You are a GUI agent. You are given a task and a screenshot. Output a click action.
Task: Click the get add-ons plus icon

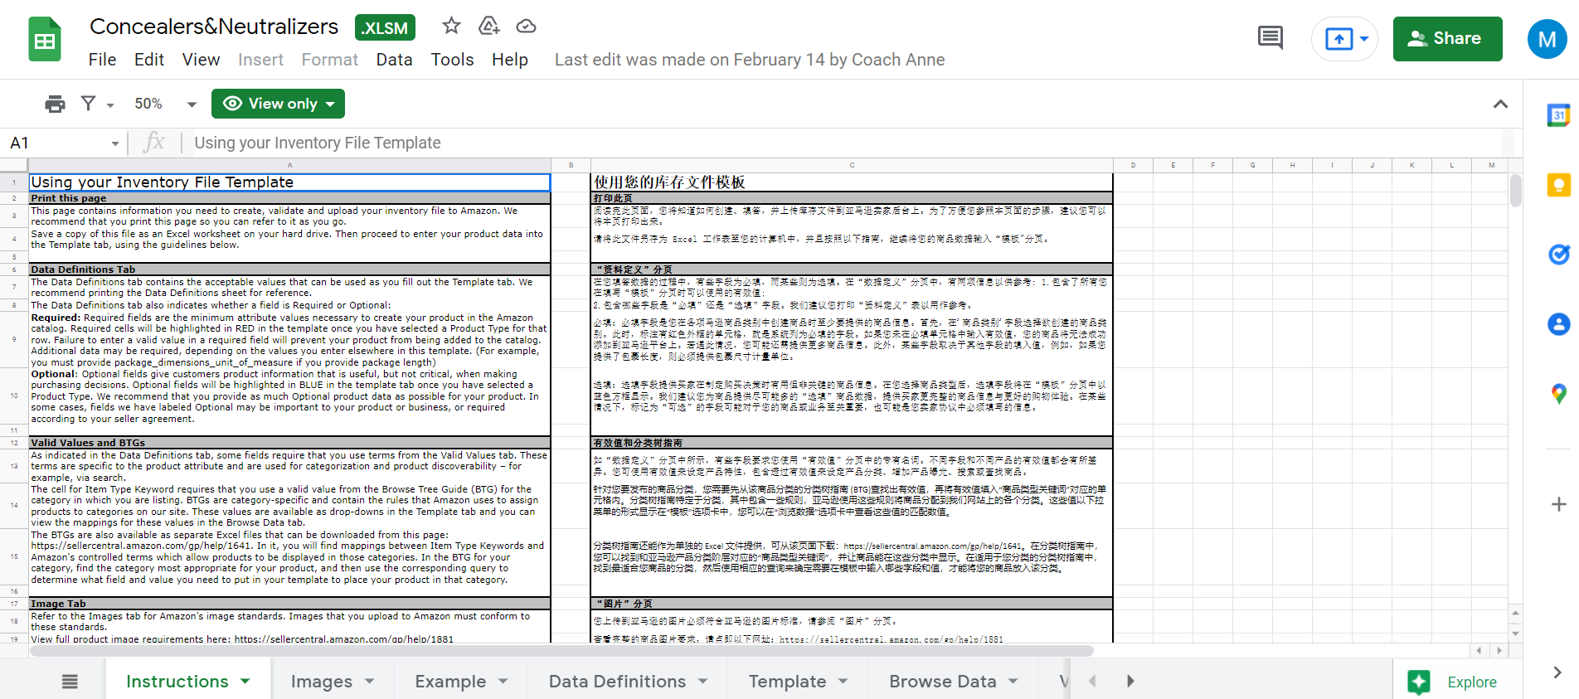point(1559,504)
